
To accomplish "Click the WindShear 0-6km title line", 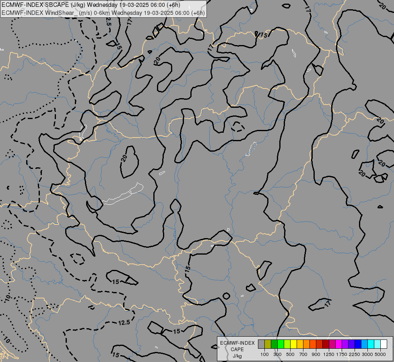I will [103, 13].
